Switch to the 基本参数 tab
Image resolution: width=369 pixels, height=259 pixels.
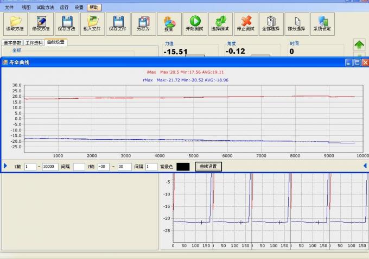click(12, 42)
